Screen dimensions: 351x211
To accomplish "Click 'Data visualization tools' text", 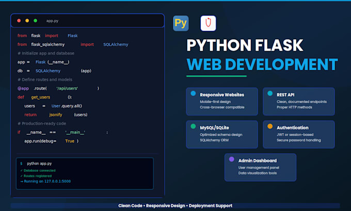I will click(258, 173).
